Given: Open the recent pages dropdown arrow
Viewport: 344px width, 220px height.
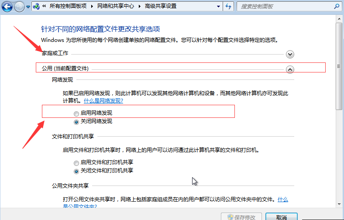Looking at the screenshot, I should pyautogui.click(x=28, y=7).
